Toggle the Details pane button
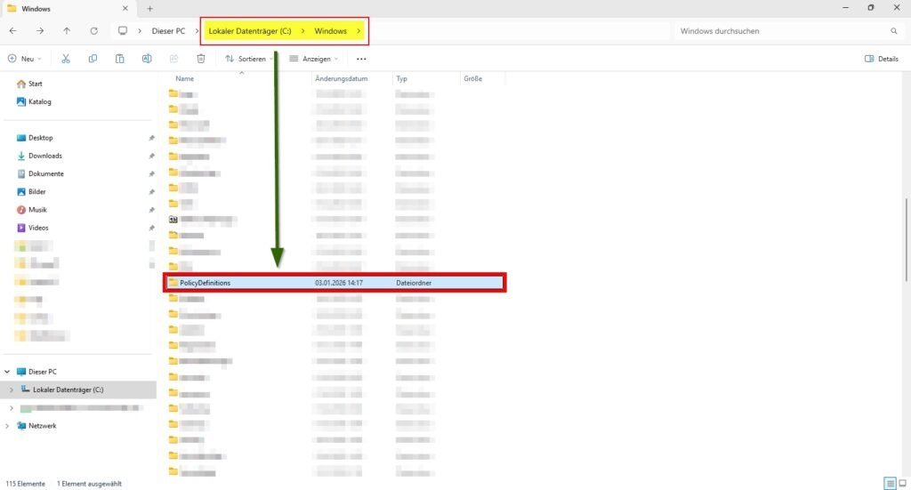Screen dimensions: 911x490 coord(881,59)
